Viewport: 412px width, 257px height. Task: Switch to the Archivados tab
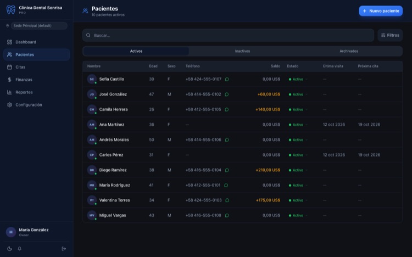click(349, 51)
